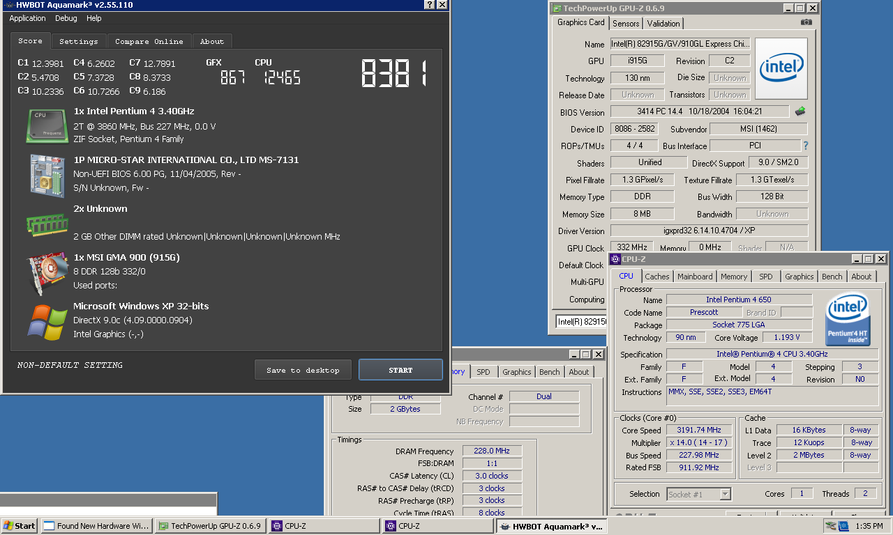Open the Caches tab in CPU-Z
893x535 pixels.
(656, 277)
